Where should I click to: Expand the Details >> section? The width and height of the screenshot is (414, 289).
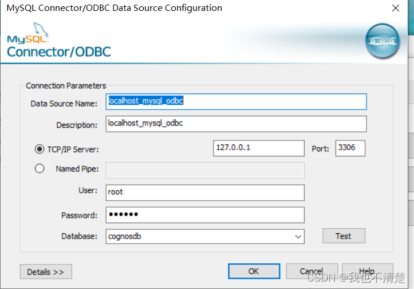46,272
